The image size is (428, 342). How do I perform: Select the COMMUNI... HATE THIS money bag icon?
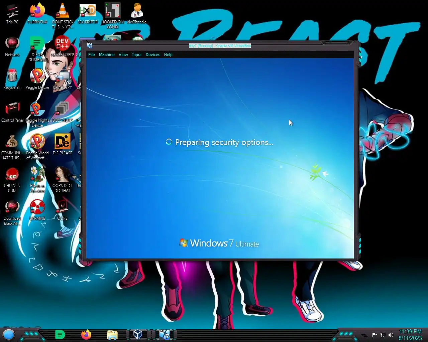[12, 147]
